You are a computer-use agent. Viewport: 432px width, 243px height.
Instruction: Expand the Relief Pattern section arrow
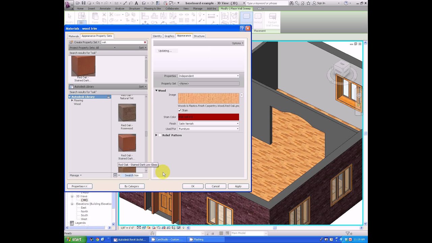pos(156,135)
